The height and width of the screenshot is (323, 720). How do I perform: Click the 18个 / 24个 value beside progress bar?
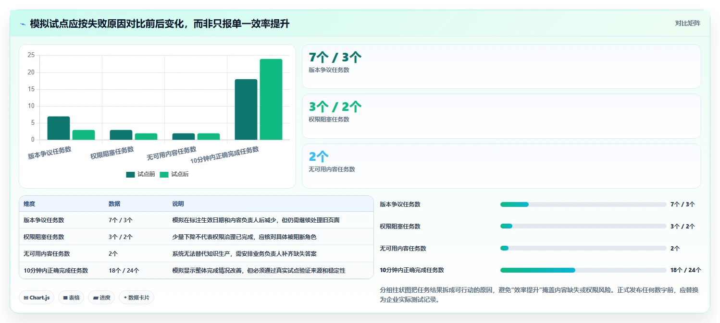[x=686, y=270]
